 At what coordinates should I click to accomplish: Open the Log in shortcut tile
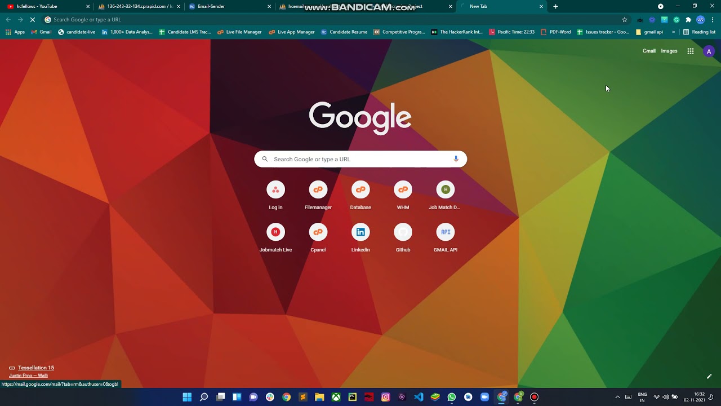tap(275, 196)
